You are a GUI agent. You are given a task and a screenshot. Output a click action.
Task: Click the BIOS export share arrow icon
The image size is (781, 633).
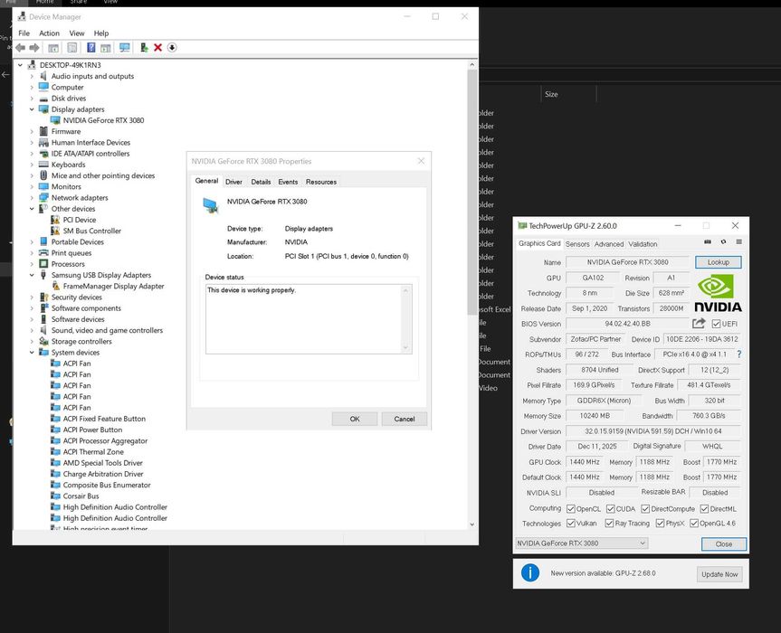pyautogui.click(x=699, y=324)
